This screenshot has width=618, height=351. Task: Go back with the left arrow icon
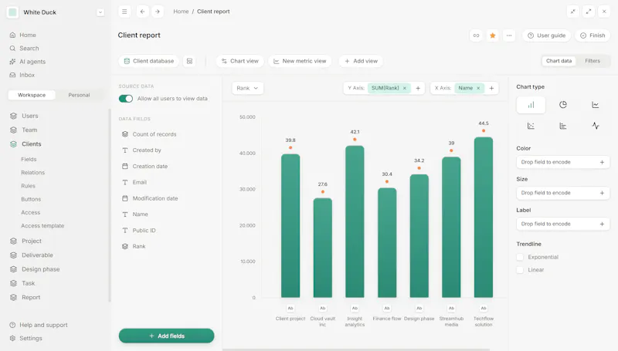tap(142, 12)
